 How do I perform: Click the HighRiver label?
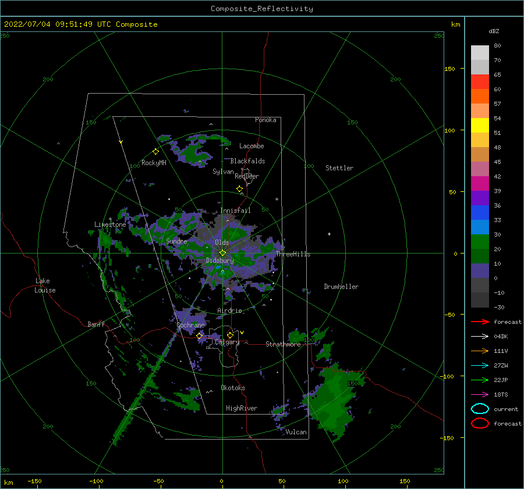(x=242, y=408)
